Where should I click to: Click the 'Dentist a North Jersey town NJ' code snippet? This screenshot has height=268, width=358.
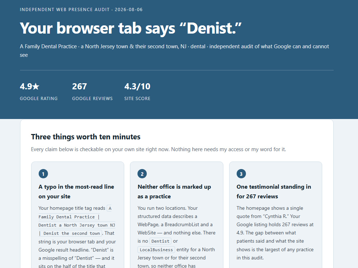[x=77, y=225]
